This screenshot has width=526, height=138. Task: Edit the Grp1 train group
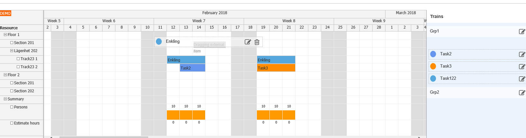(x=522, y=32)
